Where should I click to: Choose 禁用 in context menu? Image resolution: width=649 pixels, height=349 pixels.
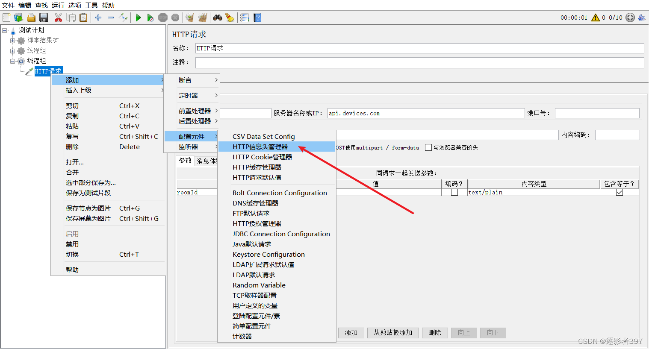[x=108, y=244]
